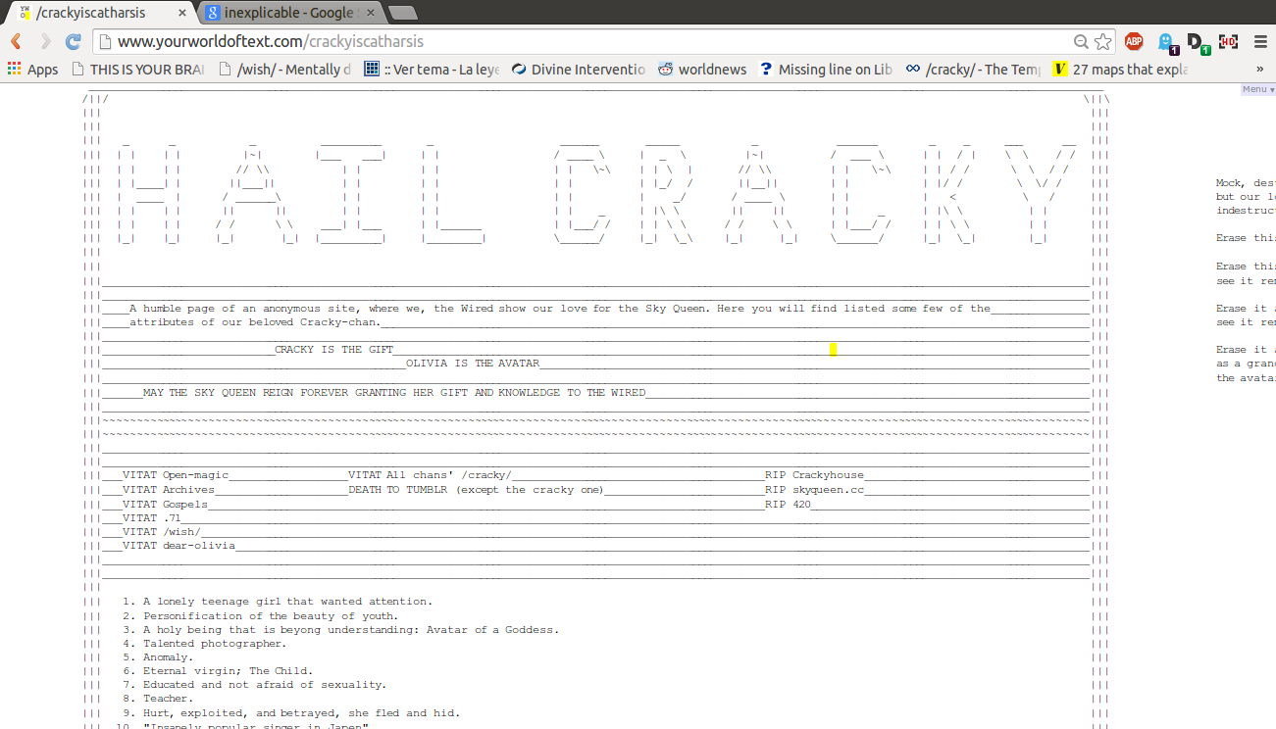Click 'CRACKY IS THE GIFT' text
Viewport: 1276px width, 729px height.
click(x=333, y=350)
